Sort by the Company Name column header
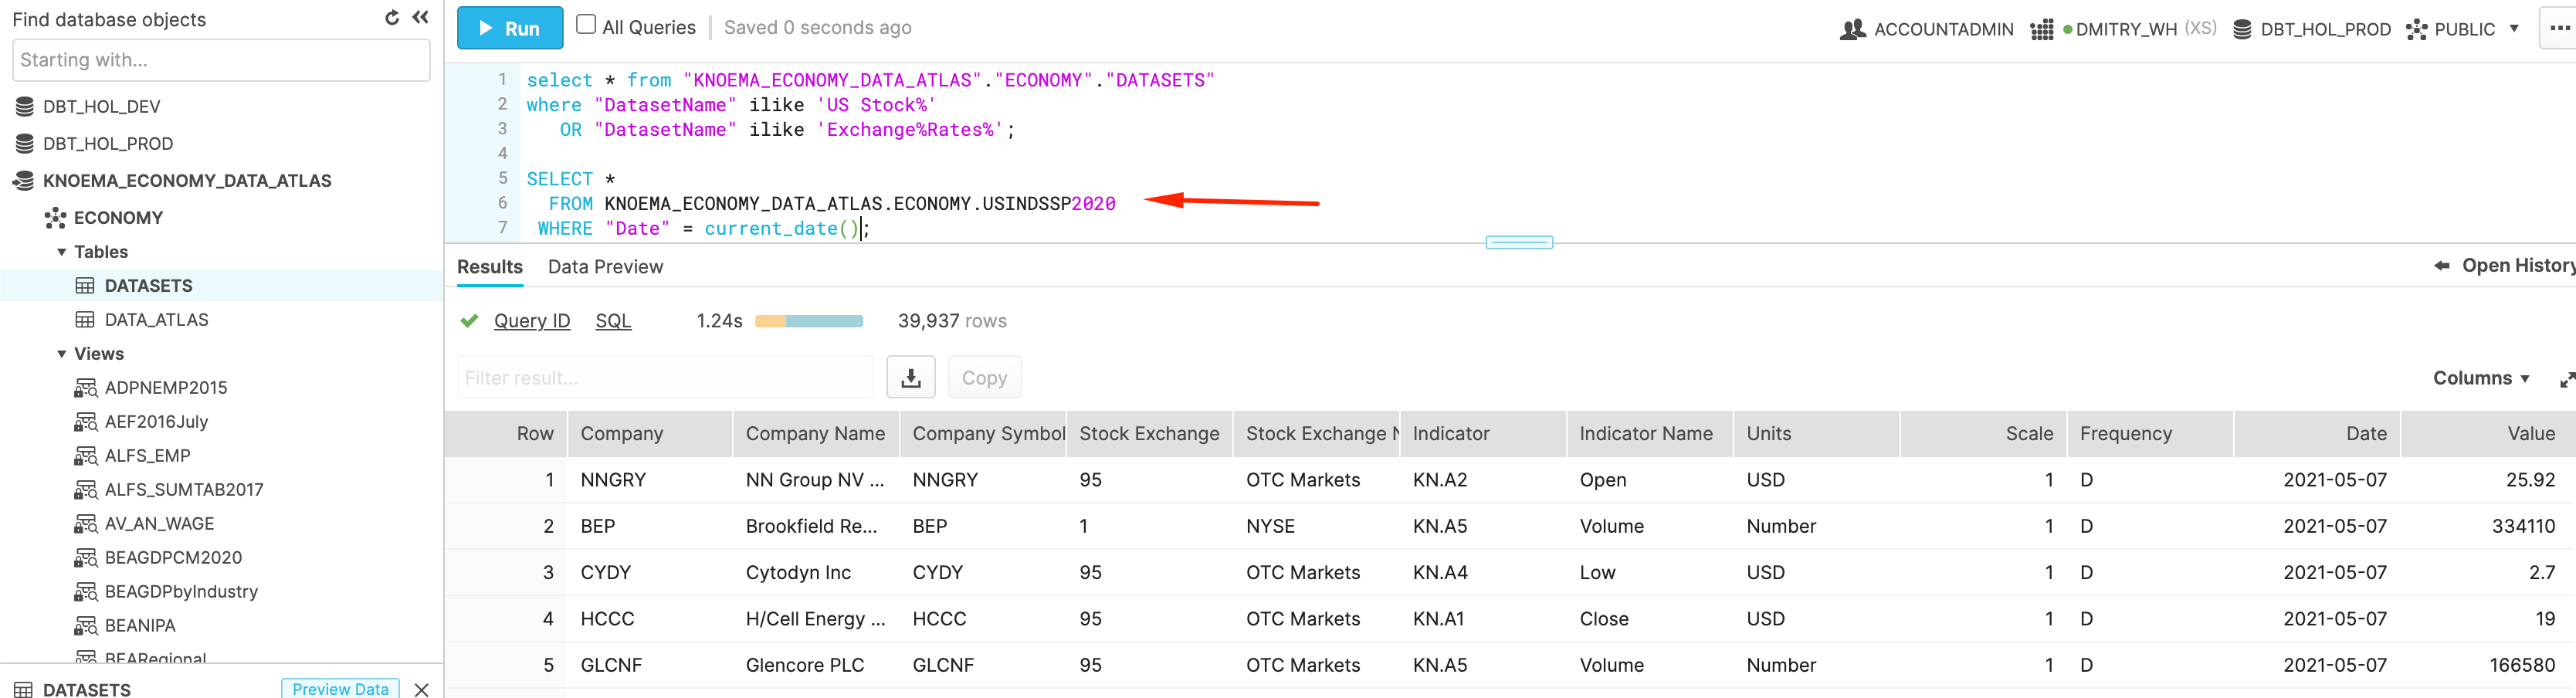This screenshot has height=698, width=2576. pos(815,434)
